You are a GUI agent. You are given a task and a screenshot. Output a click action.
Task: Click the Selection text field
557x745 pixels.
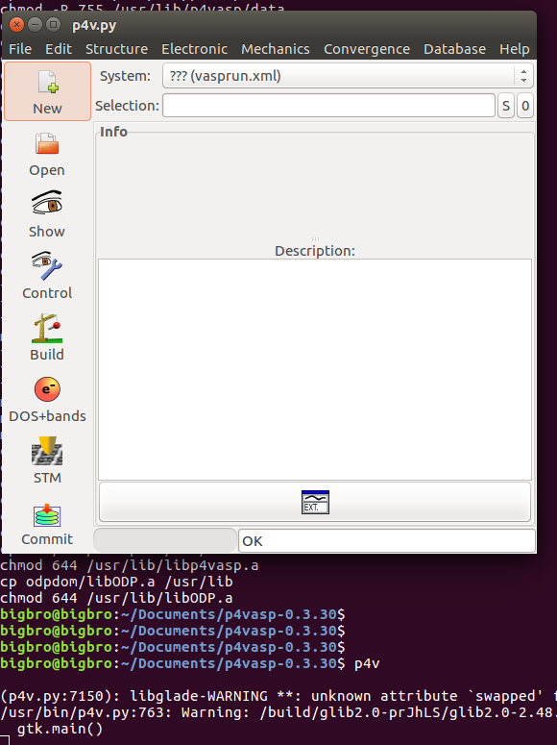point(329,106)
